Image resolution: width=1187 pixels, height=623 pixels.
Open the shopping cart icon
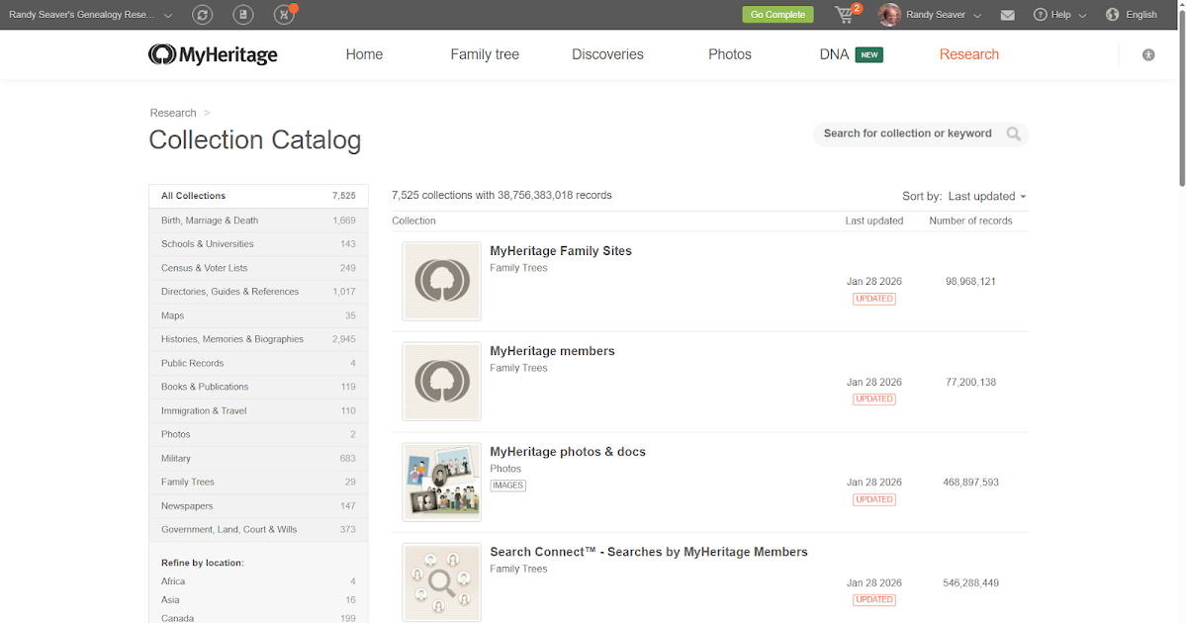coord(845,15)
